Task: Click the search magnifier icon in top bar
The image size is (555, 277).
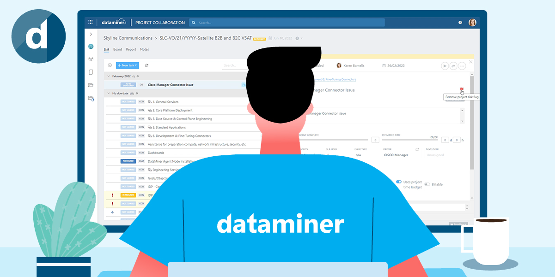Action: (194, 23)
